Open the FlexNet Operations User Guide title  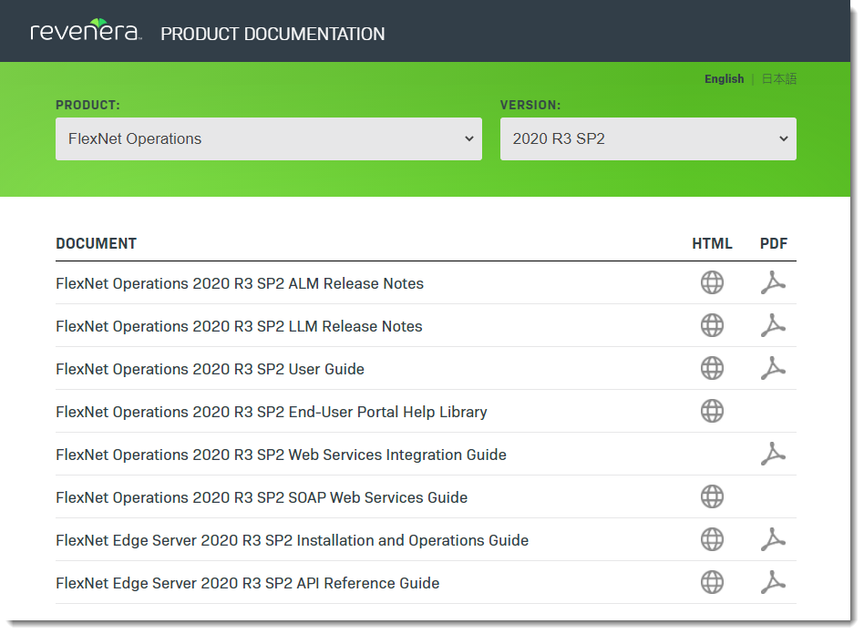(x=210, y=369)
